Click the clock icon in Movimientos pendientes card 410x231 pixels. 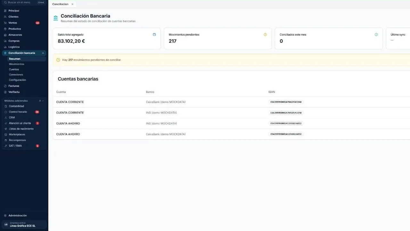pos(265,34)
